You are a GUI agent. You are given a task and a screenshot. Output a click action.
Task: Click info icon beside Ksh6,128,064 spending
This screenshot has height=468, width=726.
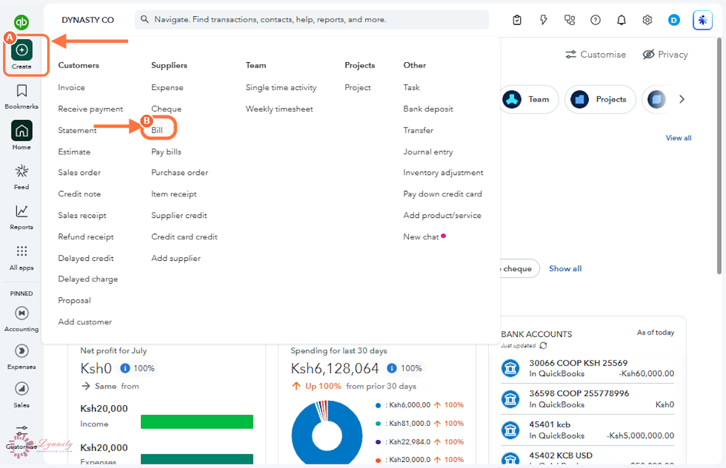(x=391, y=368)
